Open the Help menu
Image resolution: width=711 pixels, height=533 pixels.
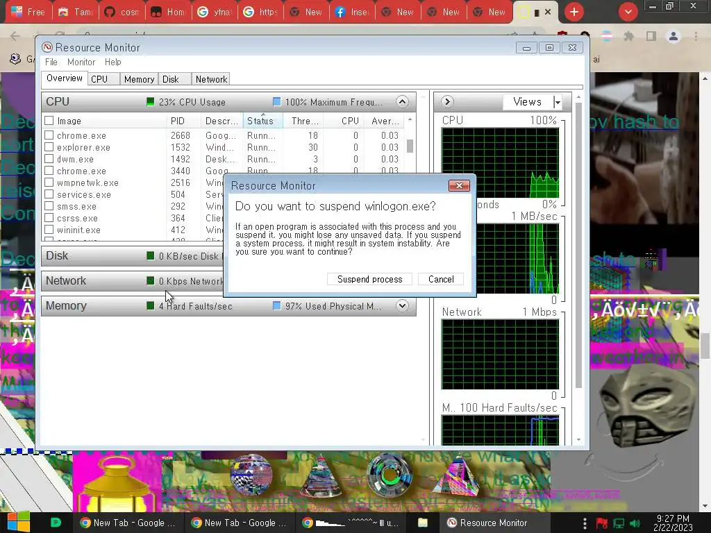[113, 62]
